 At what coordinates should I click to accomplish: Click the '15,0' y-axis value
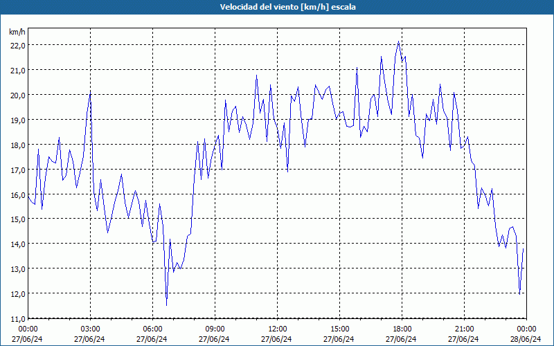coord(17,219)
